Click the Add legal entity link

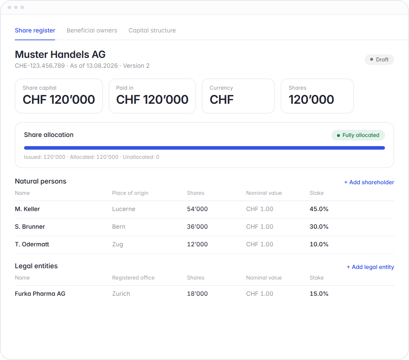click(370, 267)
